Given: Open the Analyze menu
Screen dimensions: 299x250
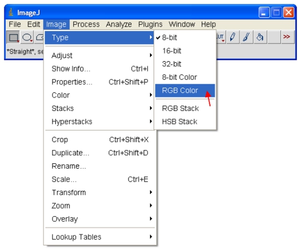Looking at the screenshot, I should 119,24.
